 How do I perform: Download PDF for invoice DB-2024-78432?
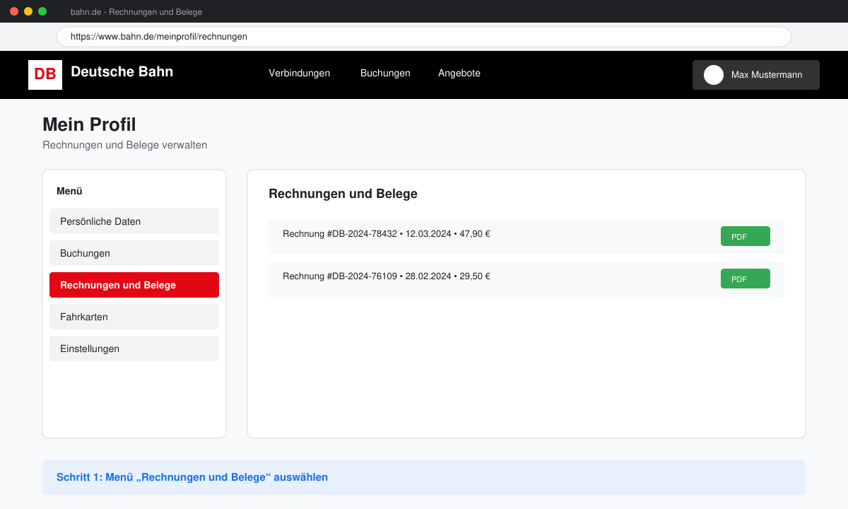pos(746,236)
